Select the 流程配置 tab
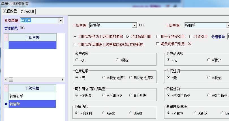The image size is (229, 121). click(x=10, y=11)
